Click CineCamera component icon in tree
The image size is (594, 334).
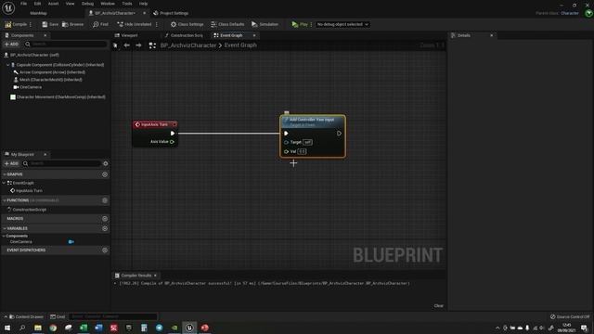point(16,87)
